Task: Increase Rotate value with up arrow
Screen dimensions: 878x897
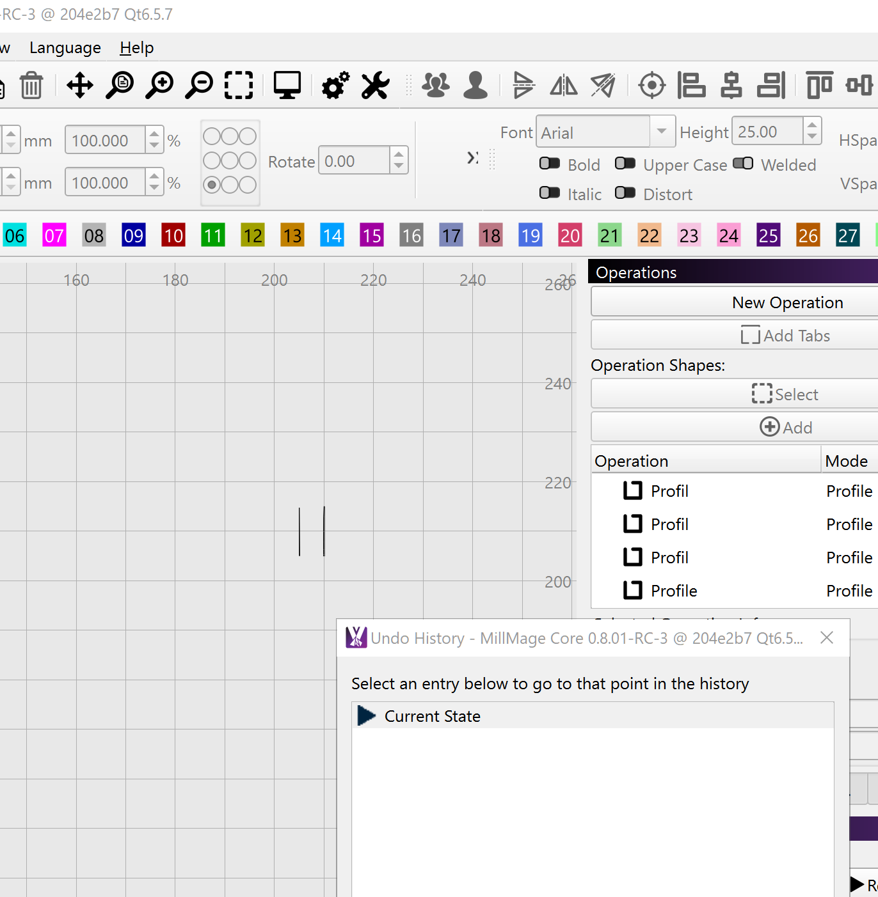Action: [x=399, y=154]
